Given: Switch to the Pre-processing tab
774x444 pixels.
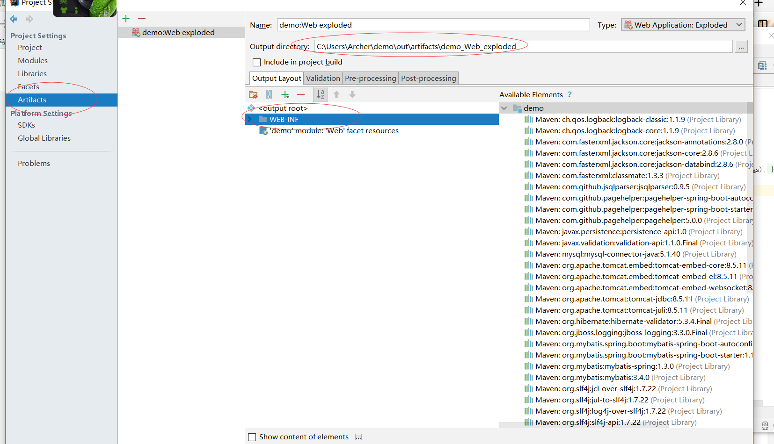Looking at the screenshot, I should point(370,78).
